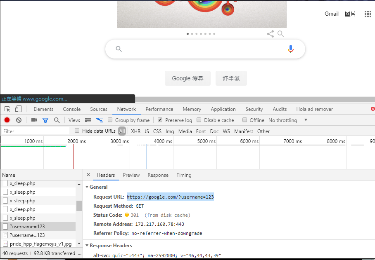Open the Sources tab
Viewport: 375px width, 260px height.
[99, 109]
